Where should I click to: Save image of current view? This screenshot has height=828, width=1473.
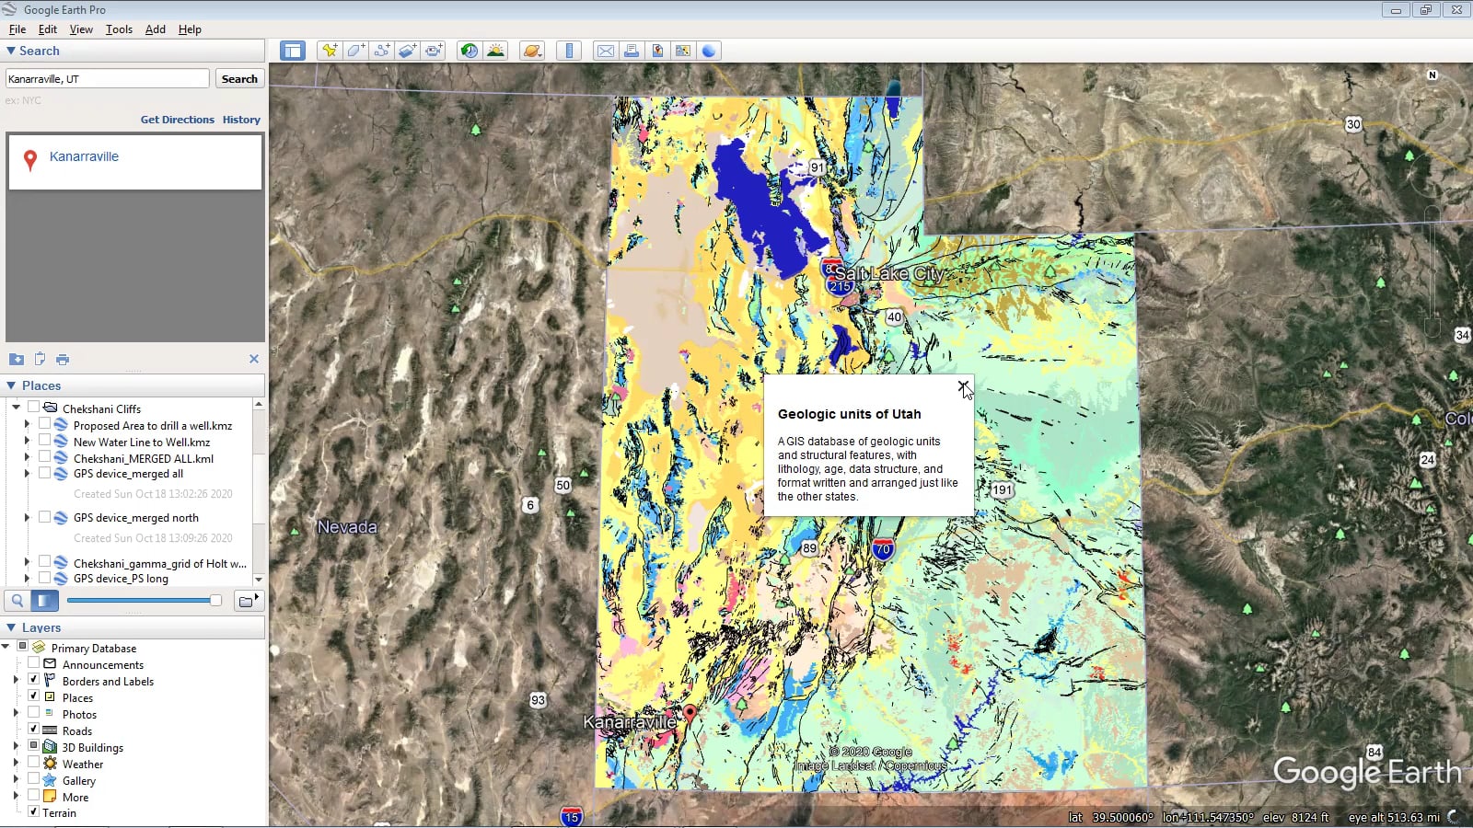tap(657, 51)
